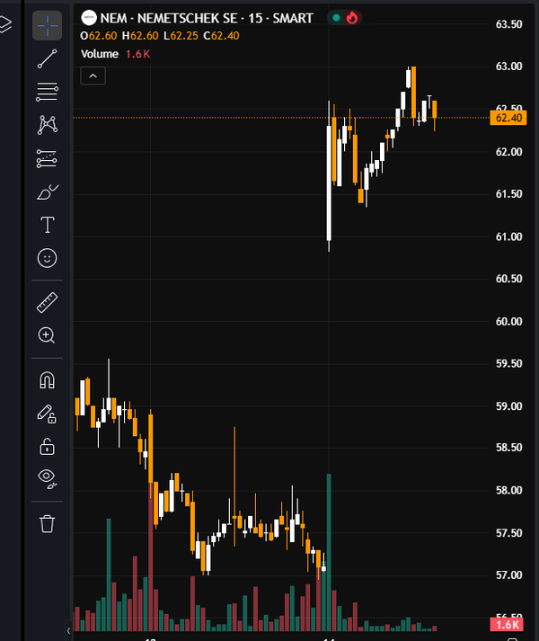This screenshot has width=539, height=641.
Task: Select the XABCD pattern tool
Action: click(47, 125)
